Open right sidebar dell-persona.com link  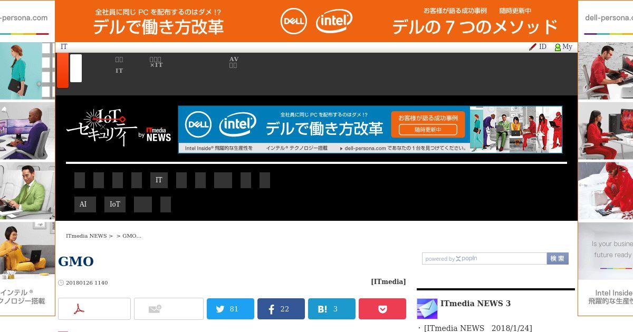pos(609,17)
